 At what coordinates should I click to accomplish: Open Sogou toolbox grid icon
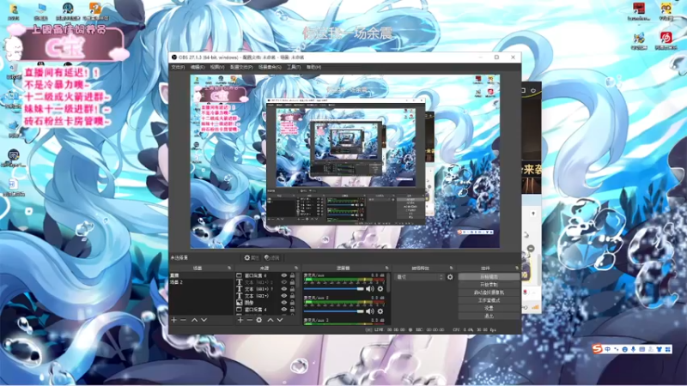(x=668, y=349)
